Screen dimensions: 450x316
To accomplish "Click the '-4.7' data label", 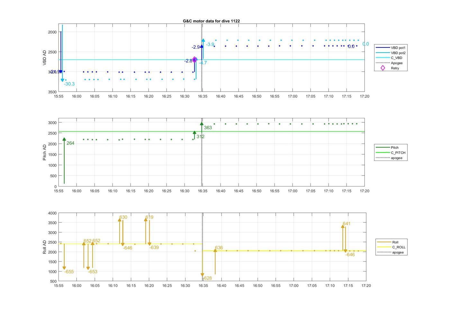I will (203, 63).
